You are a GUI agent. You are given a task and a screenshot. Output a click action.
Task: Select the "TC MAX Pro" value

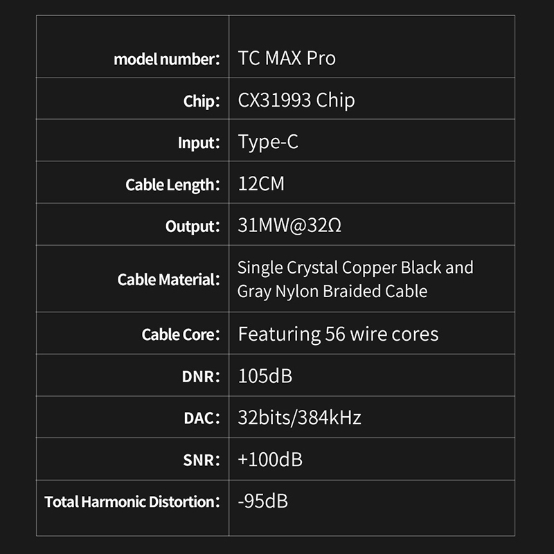point(287,58)
